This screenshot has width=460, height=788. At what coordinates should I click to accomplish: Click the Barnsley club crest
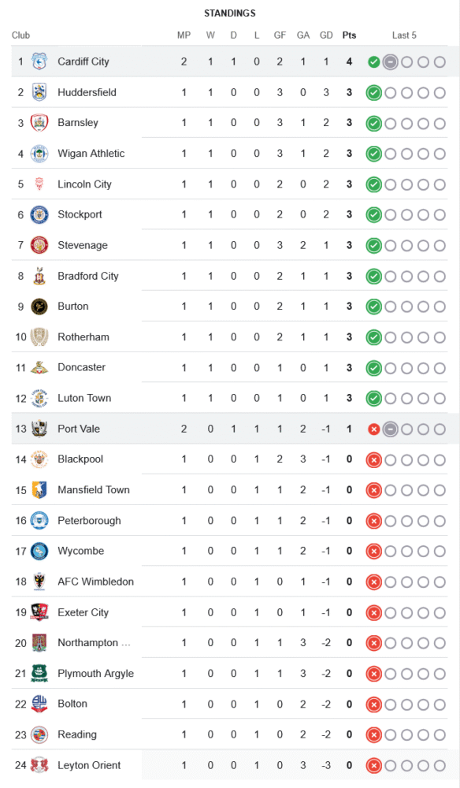(x=39, y=123)
